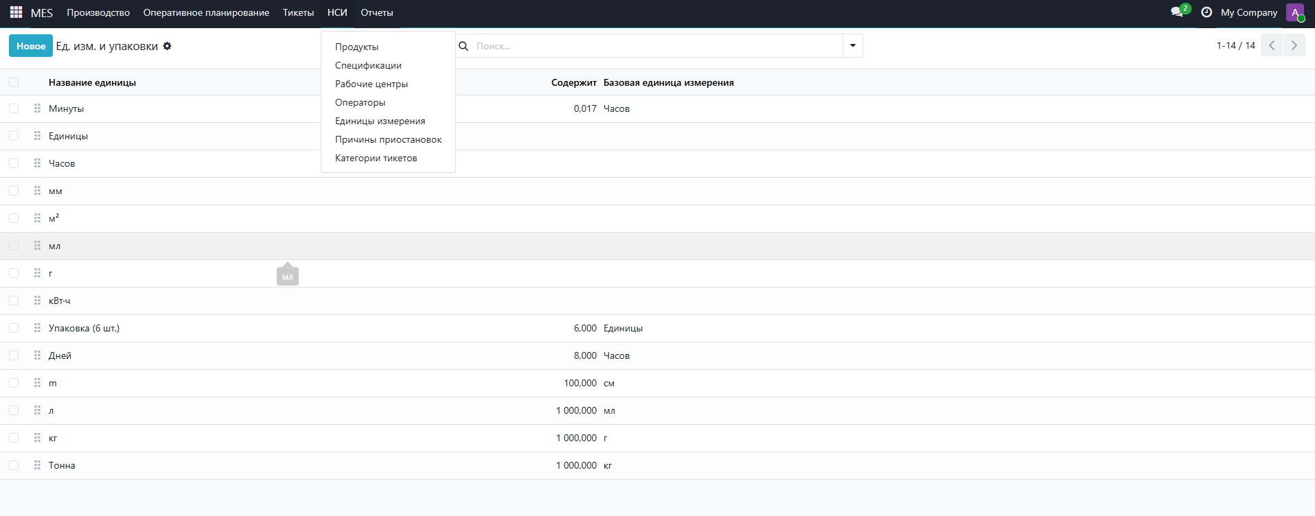
Task: Check the м² row checkbox
Action: click(14, 218)
